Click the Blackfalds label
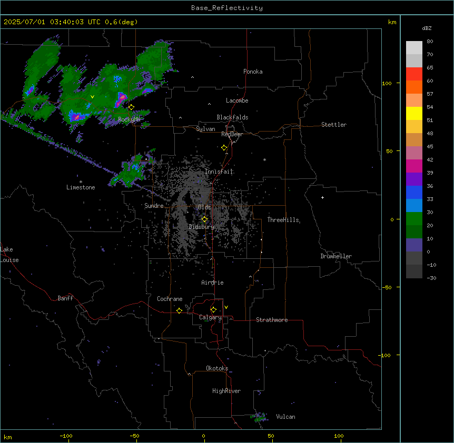 click(x=232, y=117)
